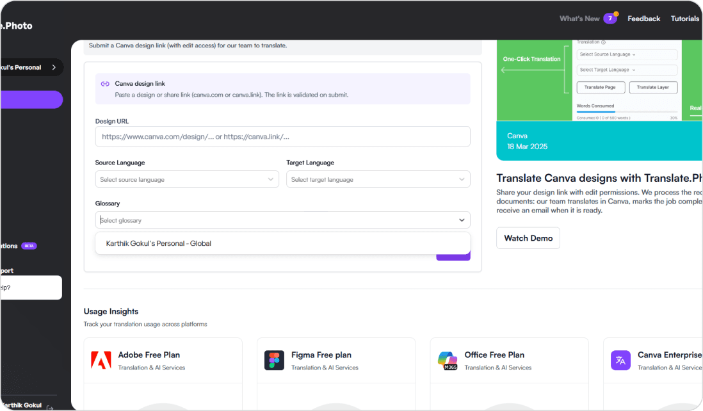The width and height of the screenshot is (703, 411).
Task: Open the sidebar item with BETA badge
Action: click(x=18, y=246)
